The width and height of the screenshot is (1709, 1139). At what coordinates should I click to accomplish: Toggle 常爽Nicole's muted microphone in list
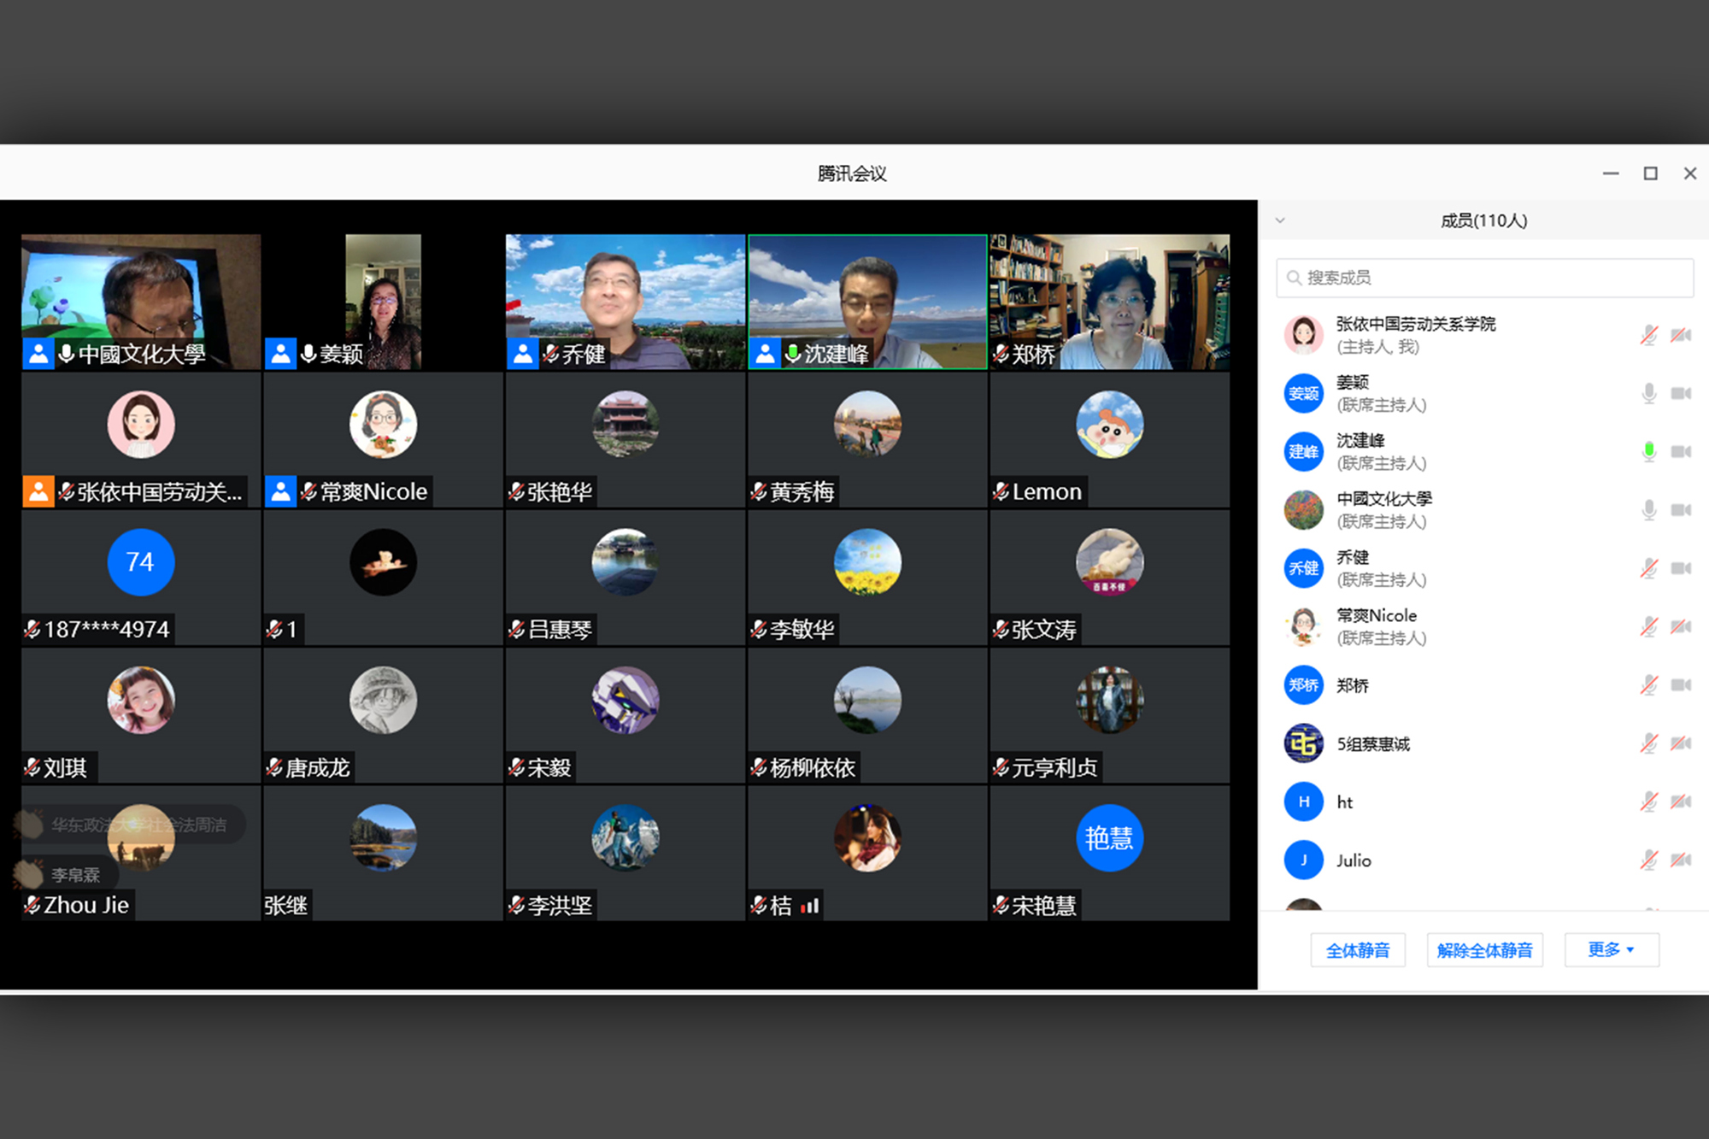pos(1648,626)
